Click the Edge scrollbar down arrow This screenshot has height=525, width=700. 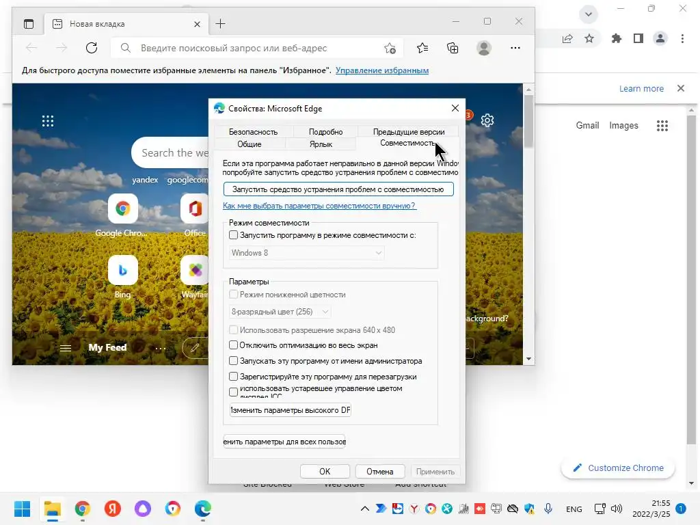528,358
